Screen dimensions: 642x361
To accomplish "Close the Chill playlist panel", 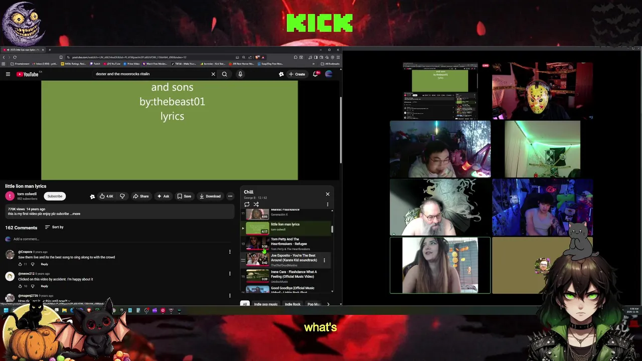I will [x=328, y=194].
